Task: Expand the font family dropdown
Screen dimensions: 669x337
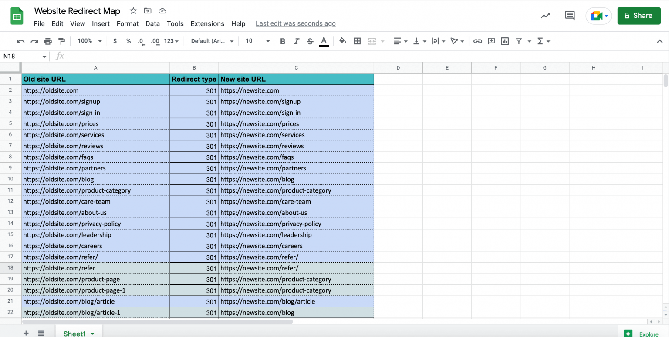Action: (212, 41)
